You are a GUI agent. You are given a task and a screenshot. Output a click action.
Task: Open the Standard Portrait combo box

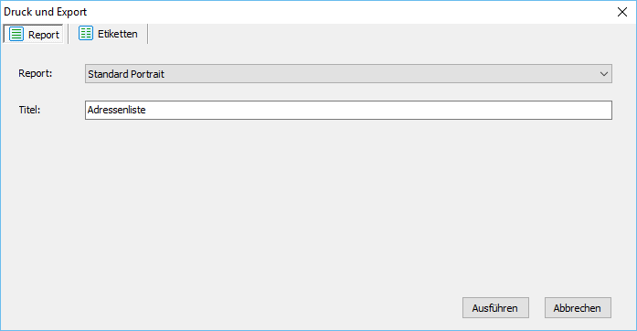[x=348, y=74]
